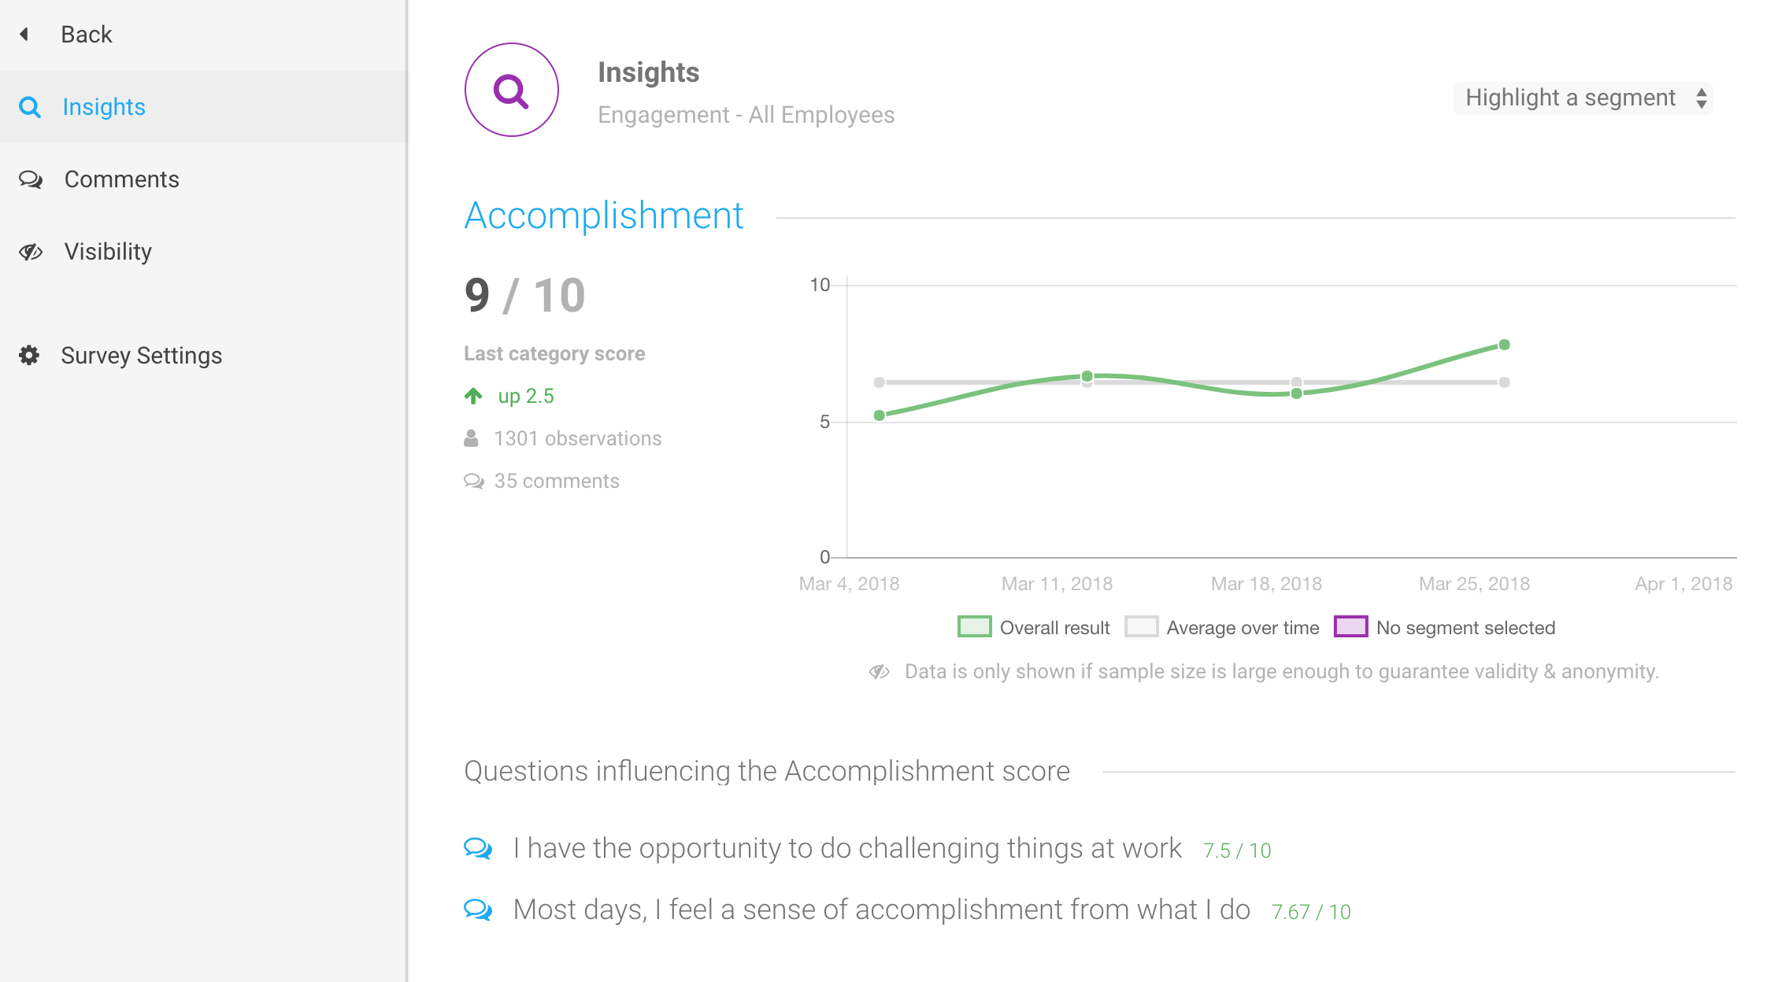
Task: Click the 35 comments link
Action: click(x=557, y=481)
